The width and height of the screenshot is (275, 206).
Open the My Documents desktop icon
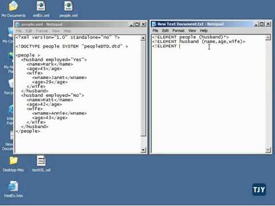tap(13, 9)
